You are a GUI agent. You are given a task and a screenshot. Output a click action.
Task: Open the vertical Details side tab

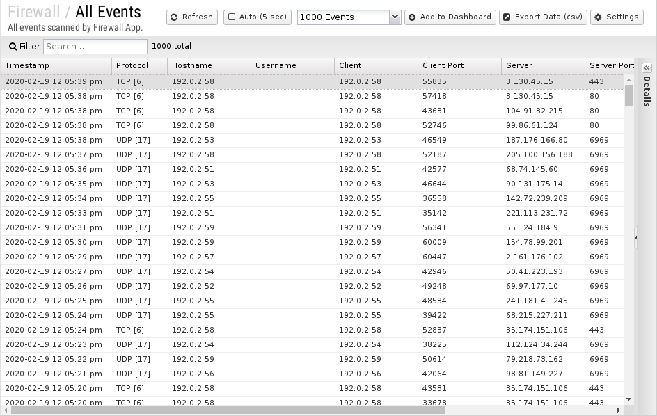point(647,91)
